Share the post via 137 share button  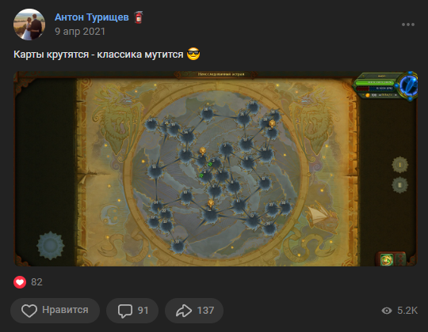coord(194,310)
